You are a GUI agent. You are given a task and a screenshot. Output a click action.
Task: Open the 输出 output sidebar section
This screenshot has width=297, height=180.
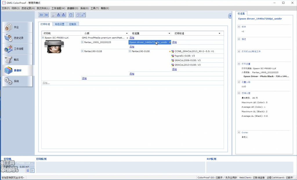click(17, 60)
